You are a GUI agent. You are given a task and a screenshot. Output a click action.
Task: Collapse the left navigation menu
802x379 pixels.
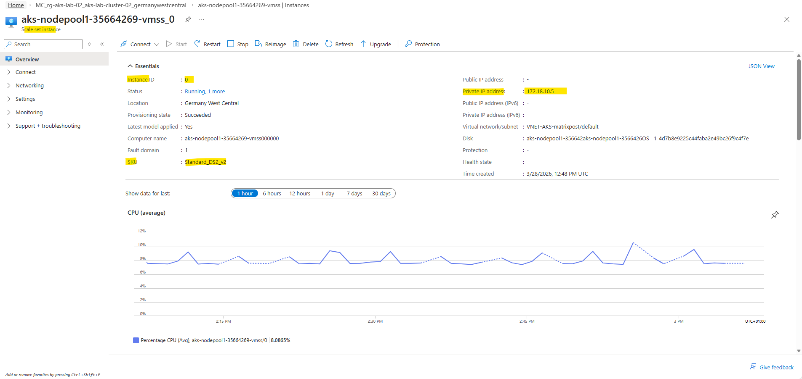tap(102, 44)
